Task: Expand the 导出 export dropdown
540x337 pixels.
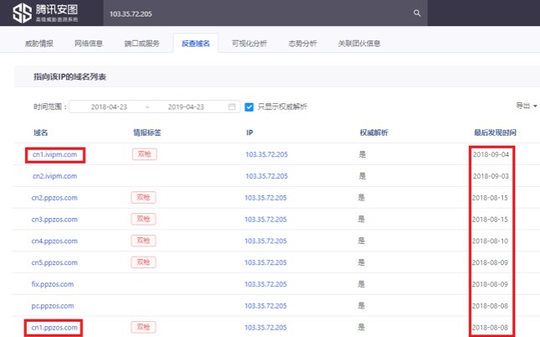Action: [x=526, y=106]
